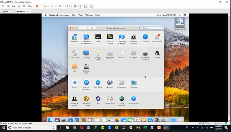Click the System Preferences search field
Image resolution: width=231 pixels, height=132 pixels.
pyautogui.click(x=151, y=28)
